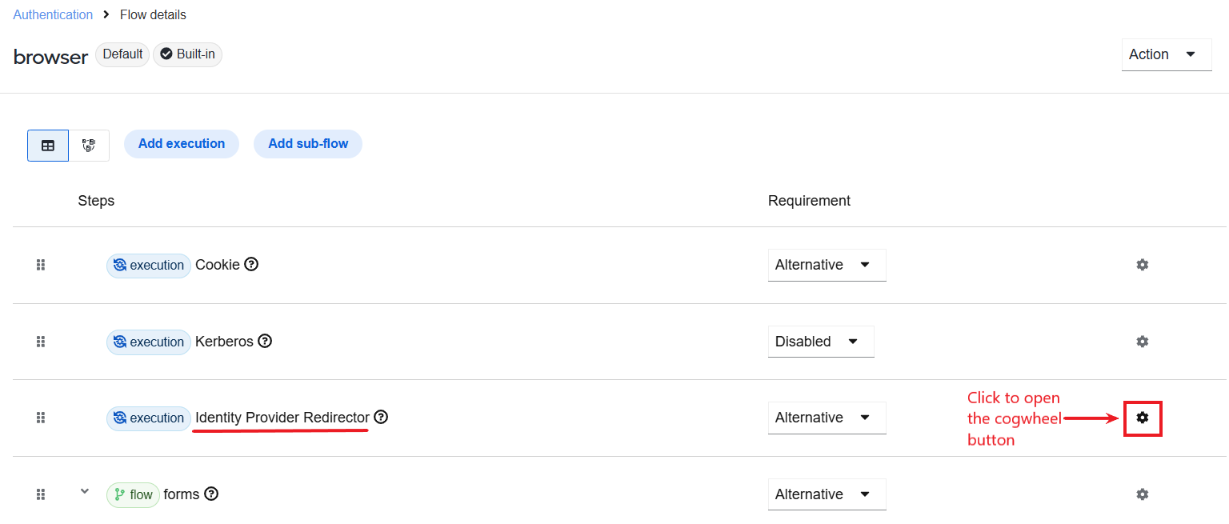The image size is (1229, 524).
Task: Open Kerberos Disabled requirement dropdown
Action: 821,342
